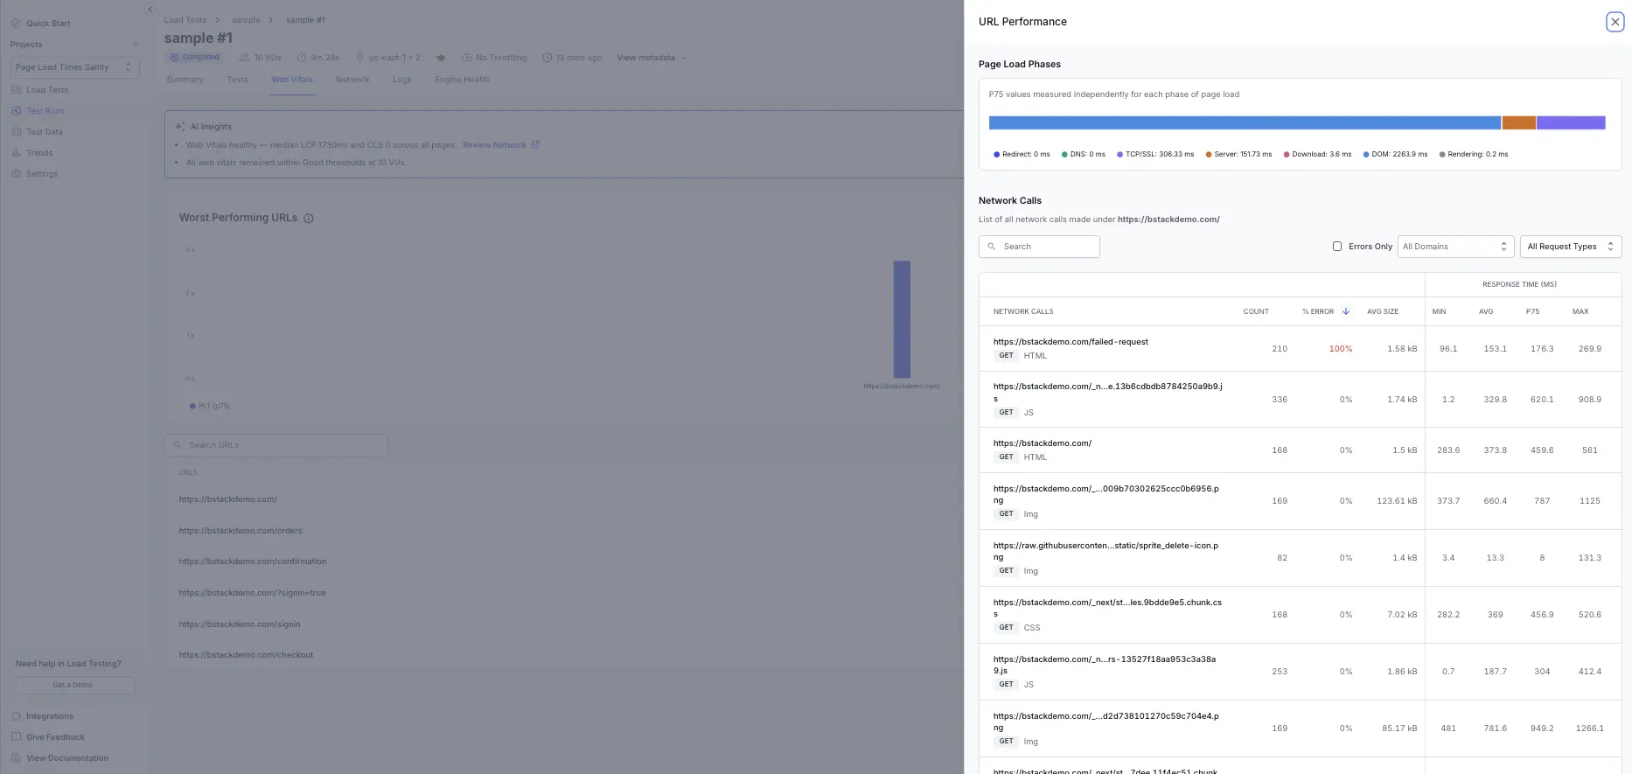Click the purple TCP/SSL phase bar segment
This screenshot has width=1632, height=774.
[1571, 123]
